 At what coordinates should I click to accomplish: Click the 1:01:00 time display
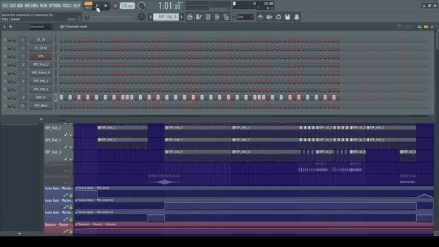click(x=169, y=5)
